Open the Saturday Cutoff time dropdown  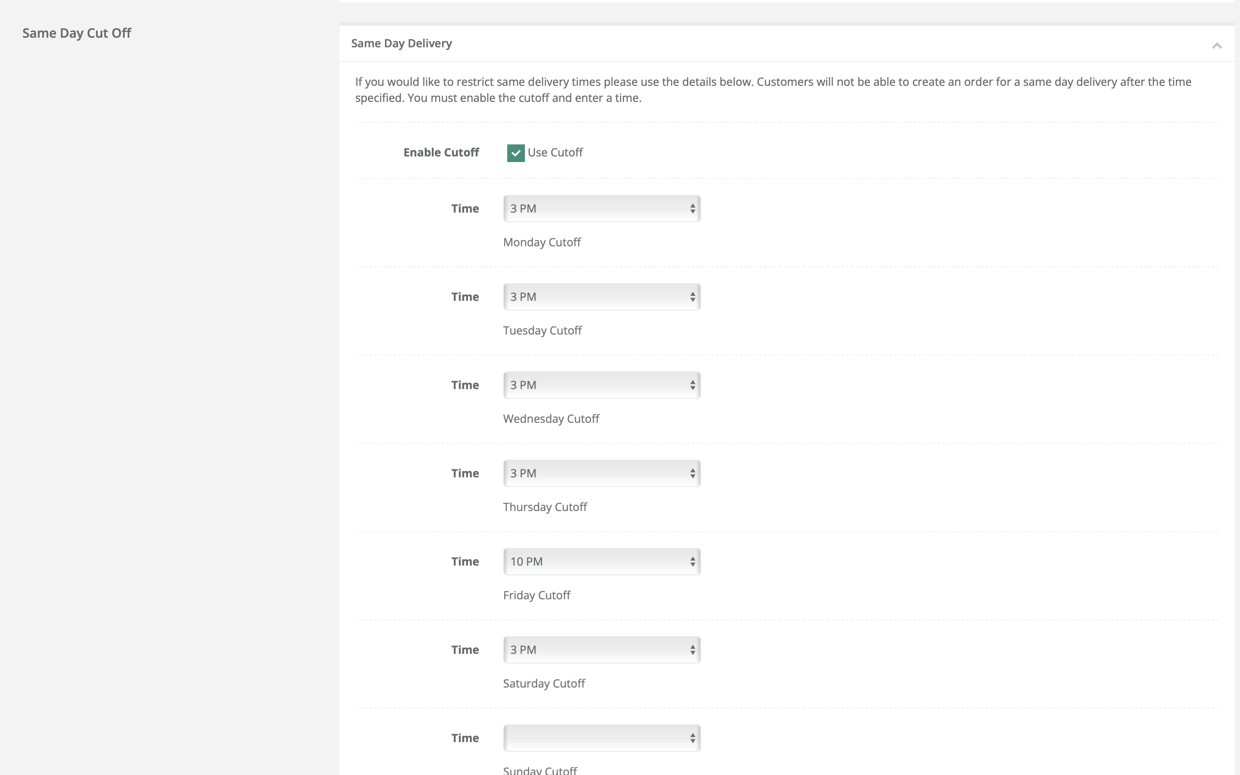pyautogui.click(x=601, y=649)
